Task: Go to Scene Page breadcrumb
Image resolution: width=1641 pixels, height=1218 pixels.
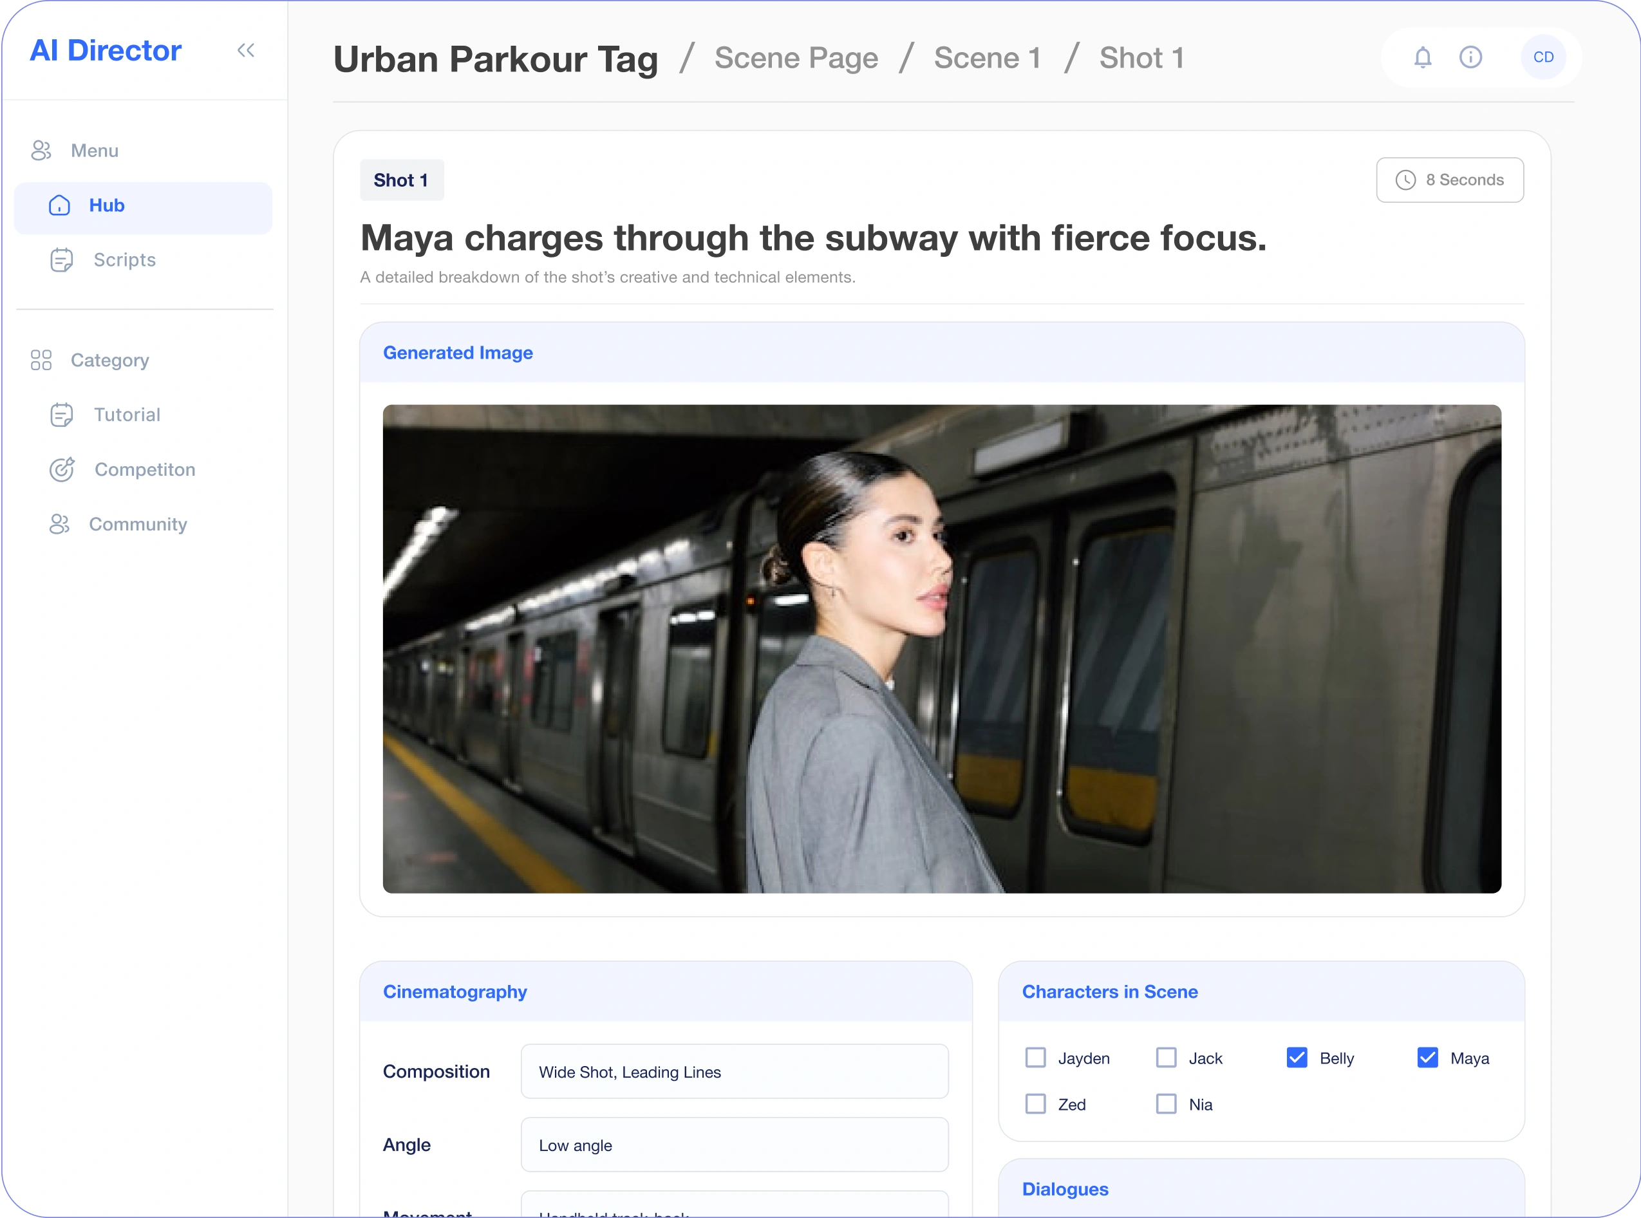Action: click(x=796, y=57)
